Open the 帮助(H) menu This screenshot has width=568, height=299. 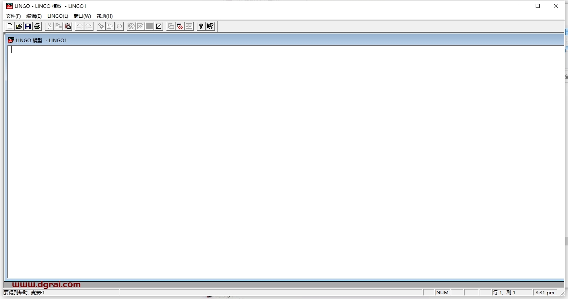(105, 16)
